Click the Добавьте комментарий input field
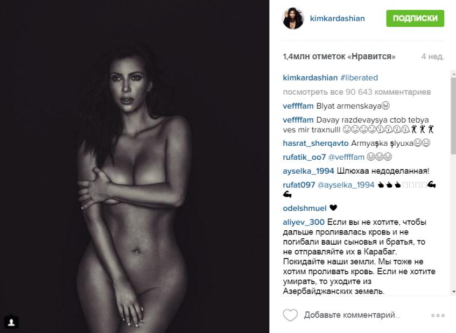 tap(352, 315)
